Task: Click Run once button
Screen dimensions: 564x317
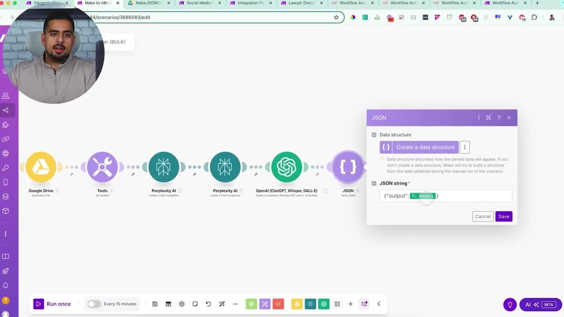Action: (x=52, y=304)
